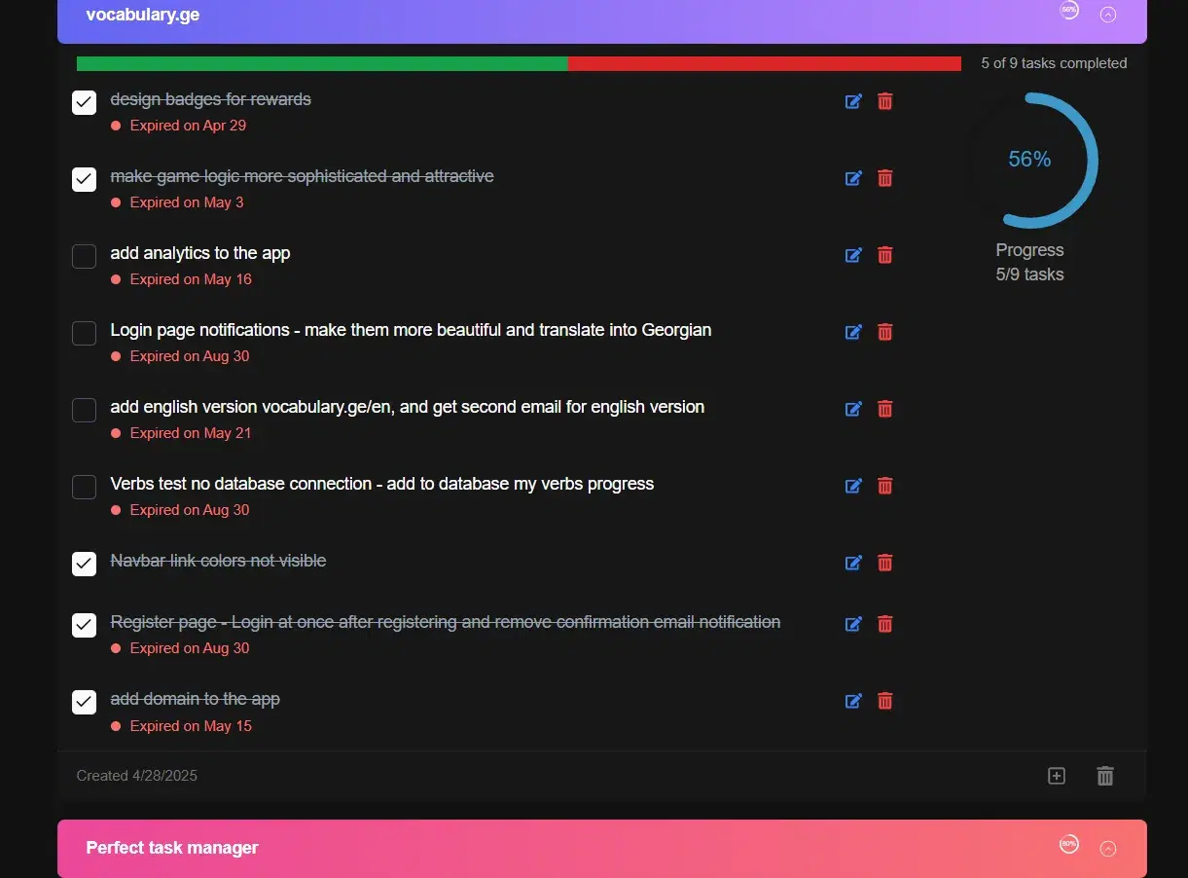This screenshot has width=1188, height=878.
Task: Edit the 'design badges for rewards' task
Action: tap(853, 101)
